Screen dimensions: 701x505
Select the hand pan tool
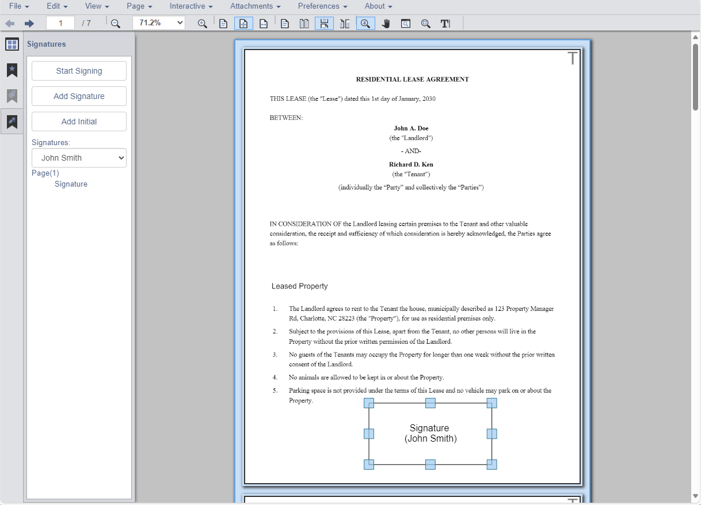pyautogui.click(x=386, y=24)
